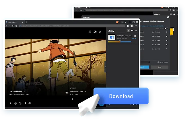
Task: Restart episode with skip-to-start icon
Action: 25,103
